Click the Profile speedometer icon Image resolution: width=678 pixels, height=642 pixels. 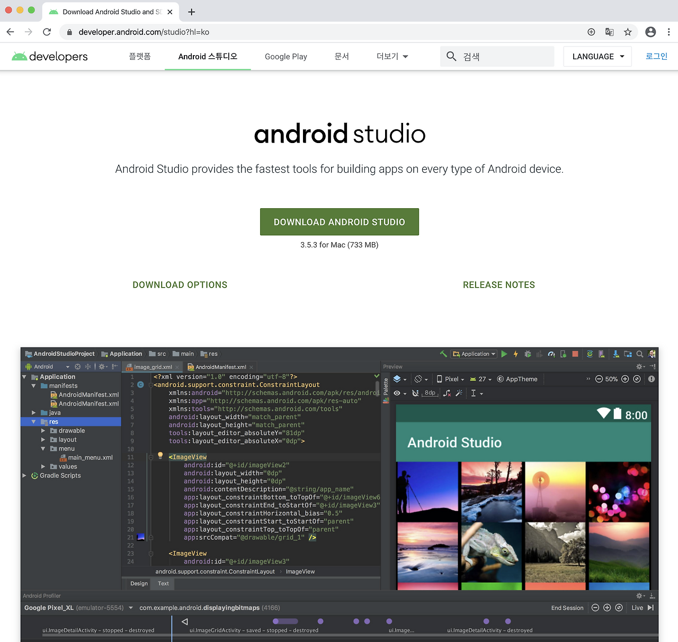[x=551, y=354]
